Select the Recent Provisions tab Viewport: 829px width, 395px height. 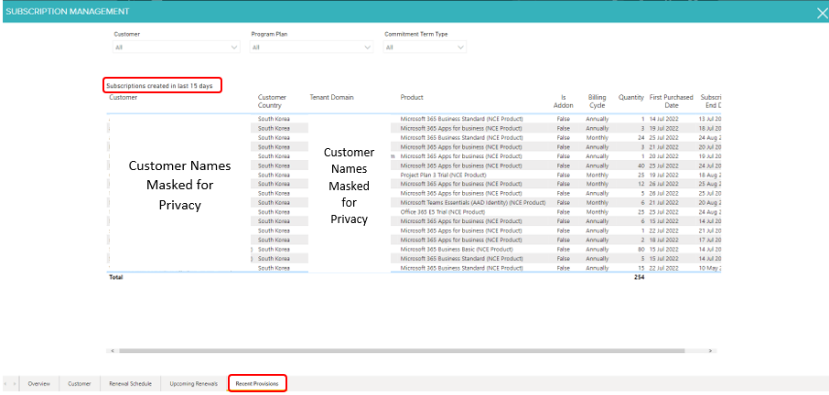[x=257, y=383]
